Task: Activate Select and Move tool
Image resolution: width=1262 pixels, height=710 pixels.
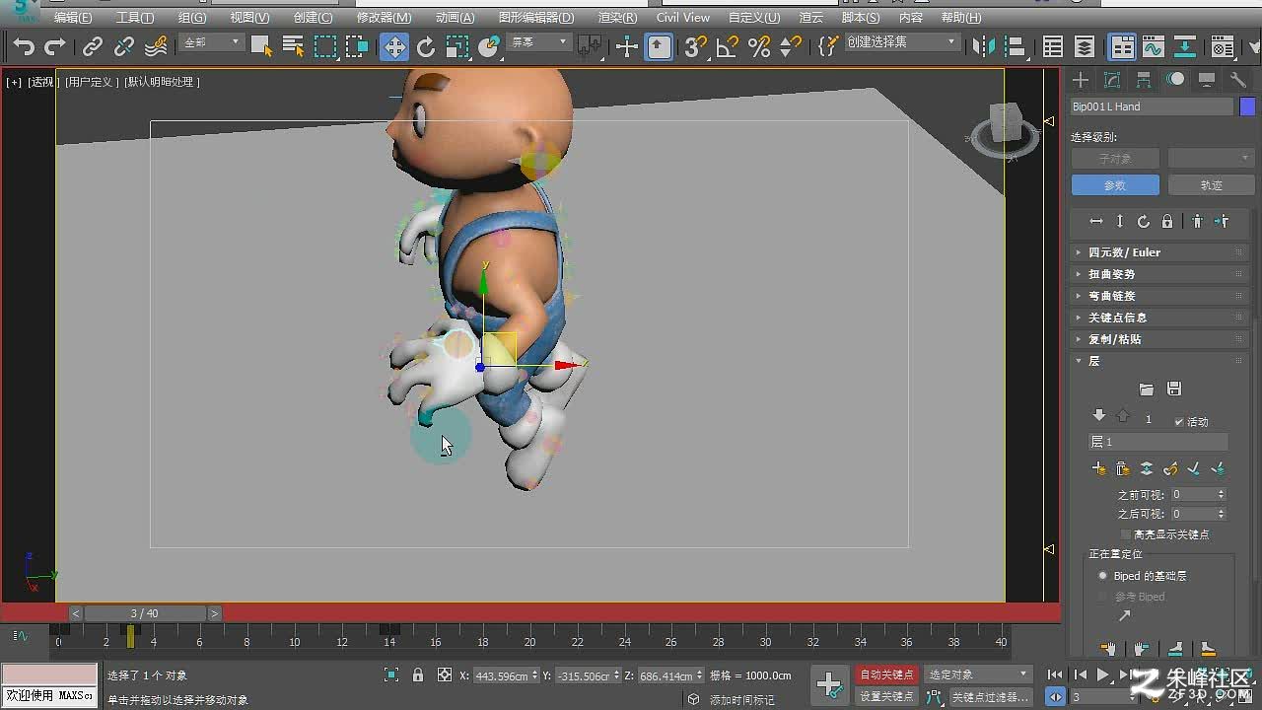Action: pyautogui.click(x=394, y=46)
